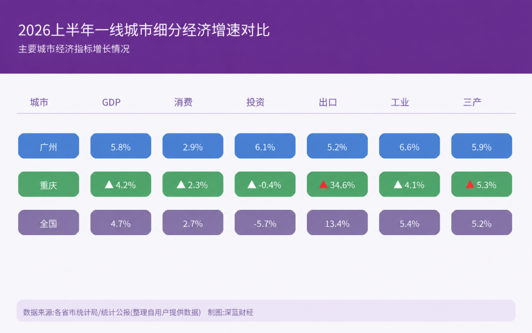Click the 消费 column header

point(183,102)
